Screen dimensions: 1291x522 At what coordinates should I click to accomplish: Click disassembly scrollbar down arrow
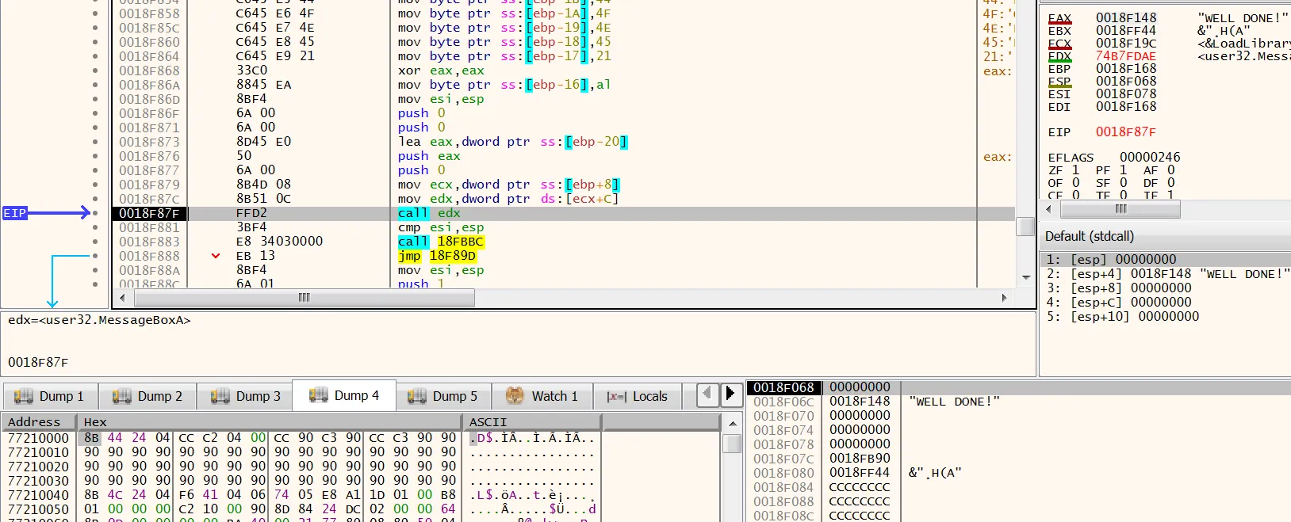coord(1026,277)
